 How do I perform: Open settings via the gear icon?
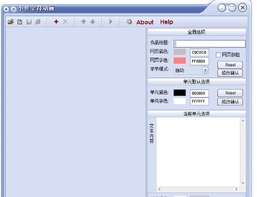(x=129, y=22)
